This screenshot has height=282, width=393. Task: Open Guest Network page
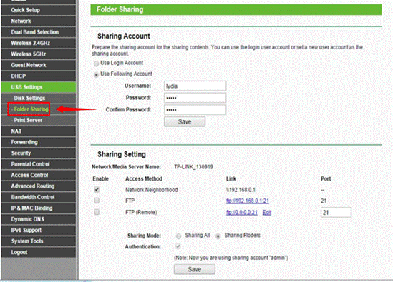pyautogui.click(x=39, y=65)
